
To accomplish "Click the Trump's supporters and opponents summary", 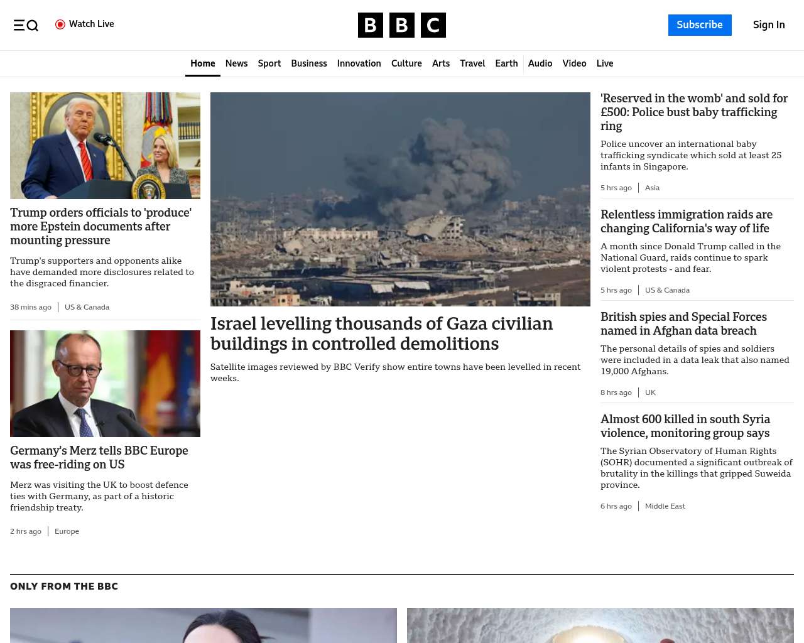I will tap(102, 272).
